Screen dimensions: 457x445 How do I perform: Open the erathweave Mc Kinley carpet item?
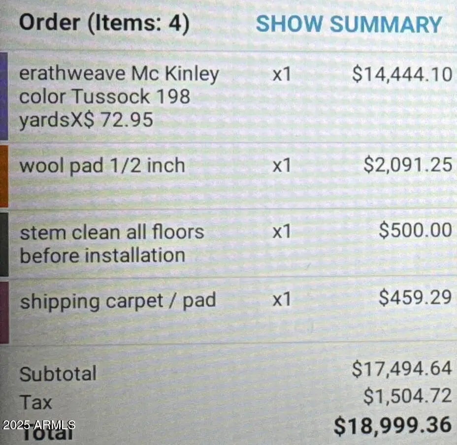coord(119,96)
